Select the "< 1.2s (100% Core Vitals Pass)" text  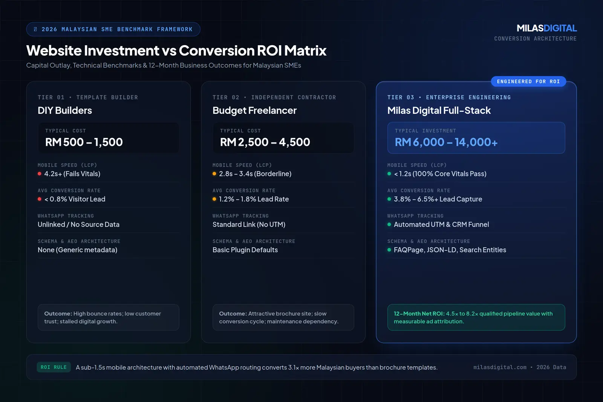pos(440,174)
